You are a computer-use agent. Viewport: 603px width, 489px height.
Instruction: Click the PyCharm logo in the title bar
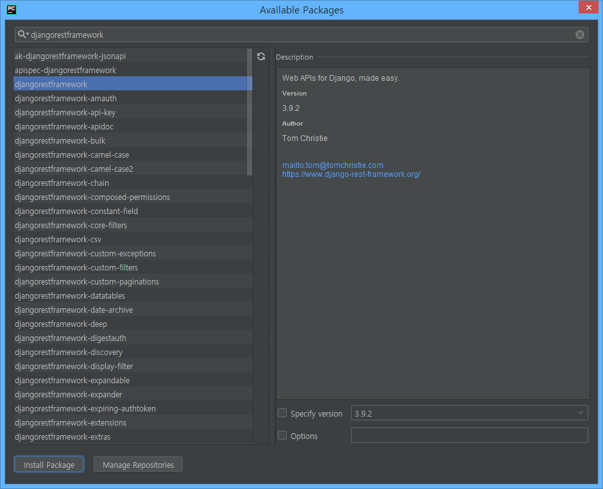12,10
